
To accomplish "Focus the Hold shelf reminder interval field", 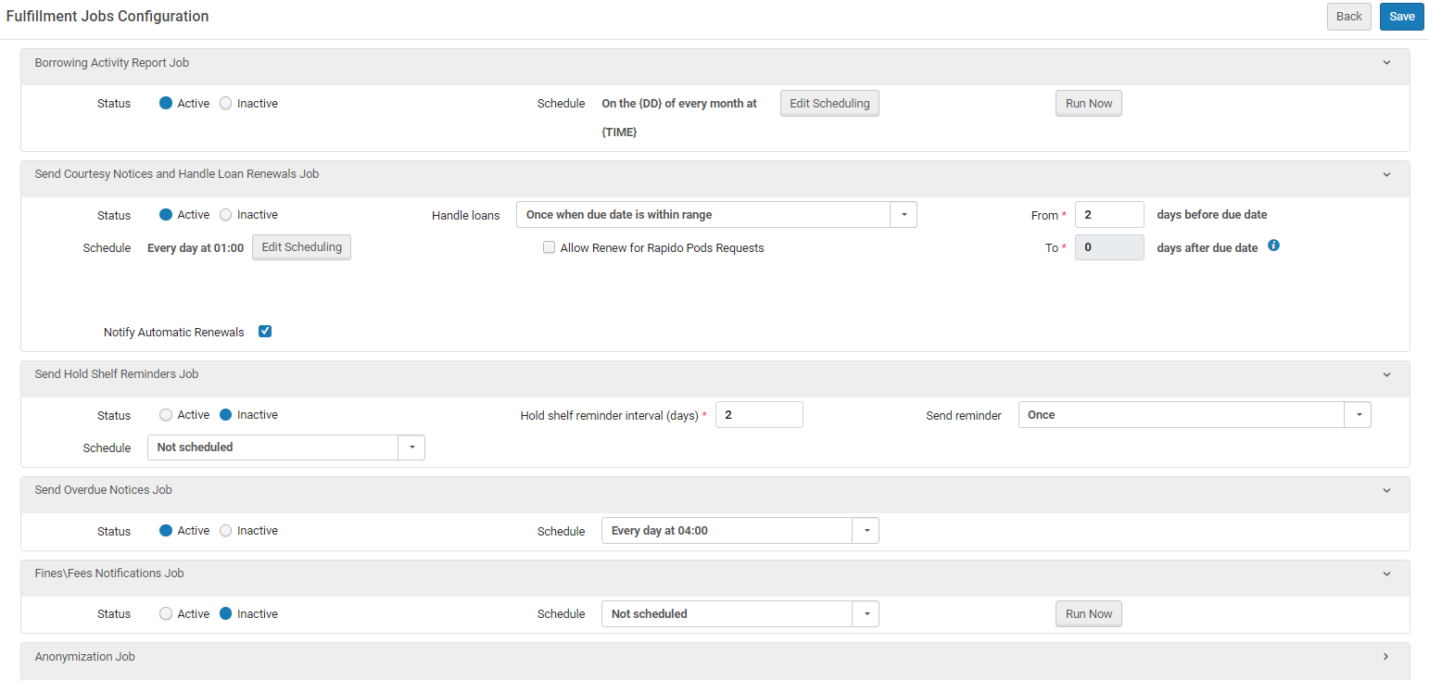I will pyautogui.click(x=759, y=415).
